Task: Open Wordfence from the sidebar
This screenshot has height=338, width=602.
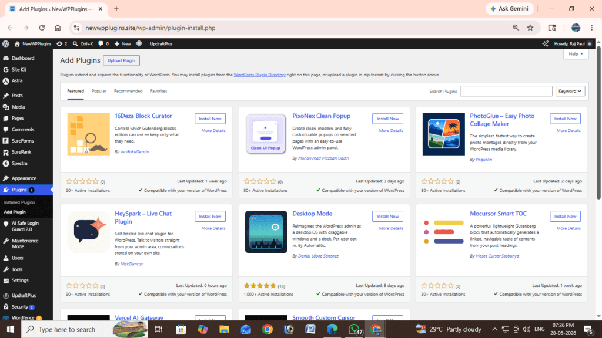Action: tap(23, 317)
